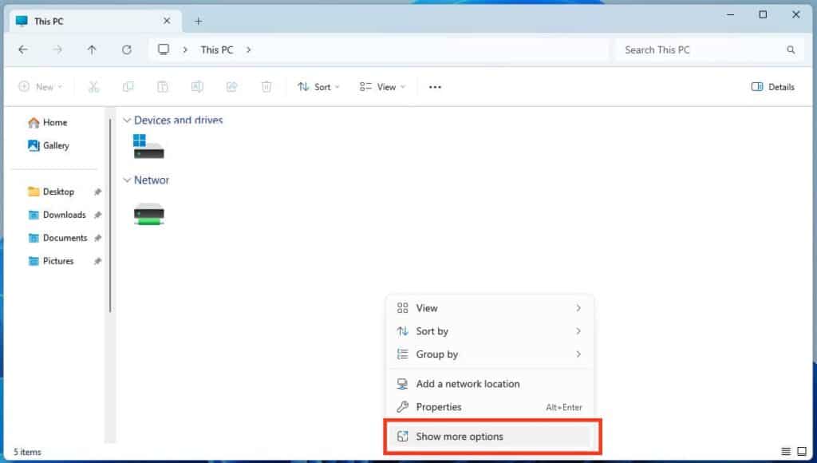The width and height of the screenshot is (817, 463).
Task: Switch to details list view in status bar
Action: click(786, 452)
